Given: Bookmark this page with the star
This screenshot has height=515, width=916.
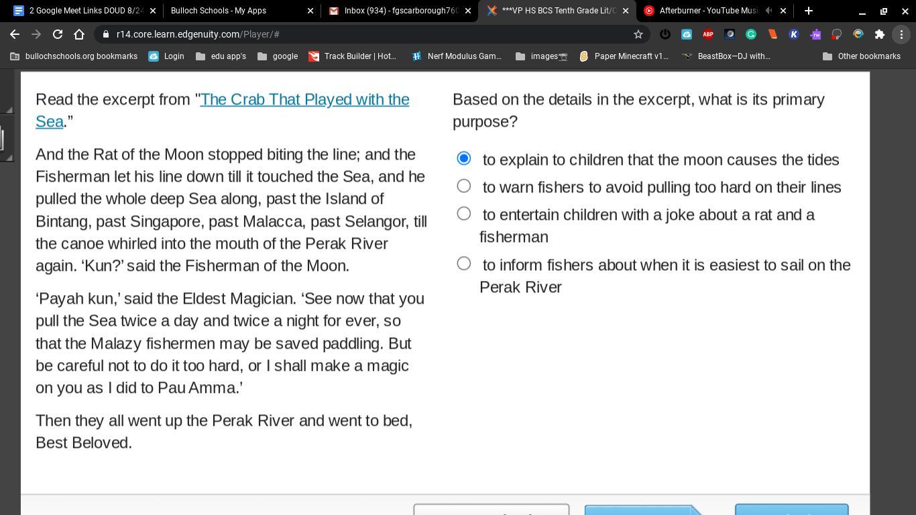Looking at the screenshot, I should (638, 34).
